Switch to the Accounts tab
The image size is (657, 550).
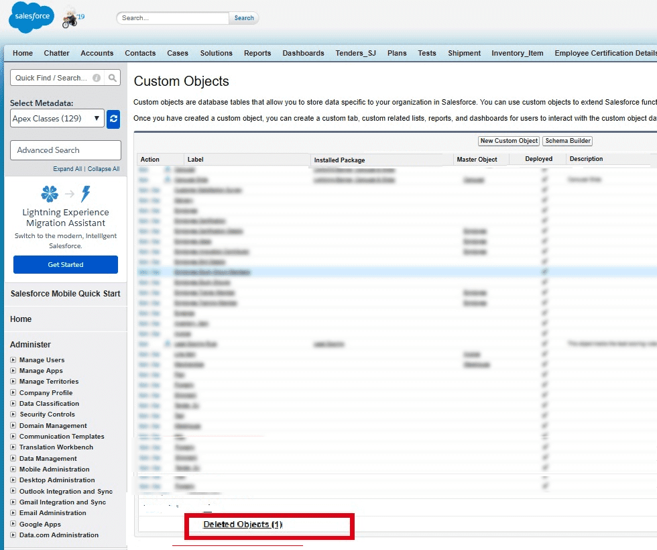pos(97,53)
